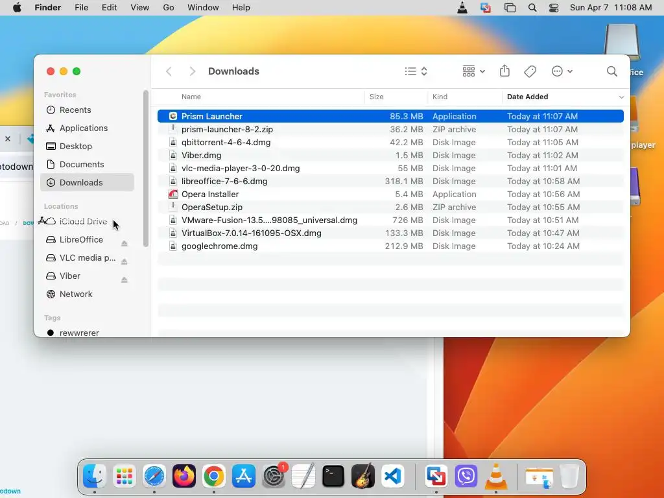
Task: Select the Viber.dmg file
Action: pos(390,155)
